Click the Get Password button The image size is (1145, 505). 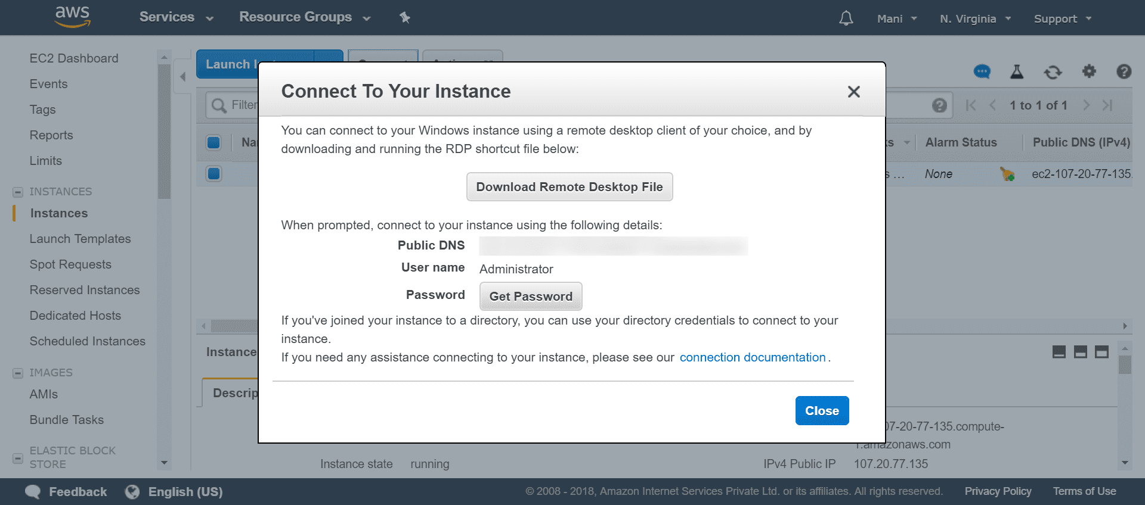[530, 297]
